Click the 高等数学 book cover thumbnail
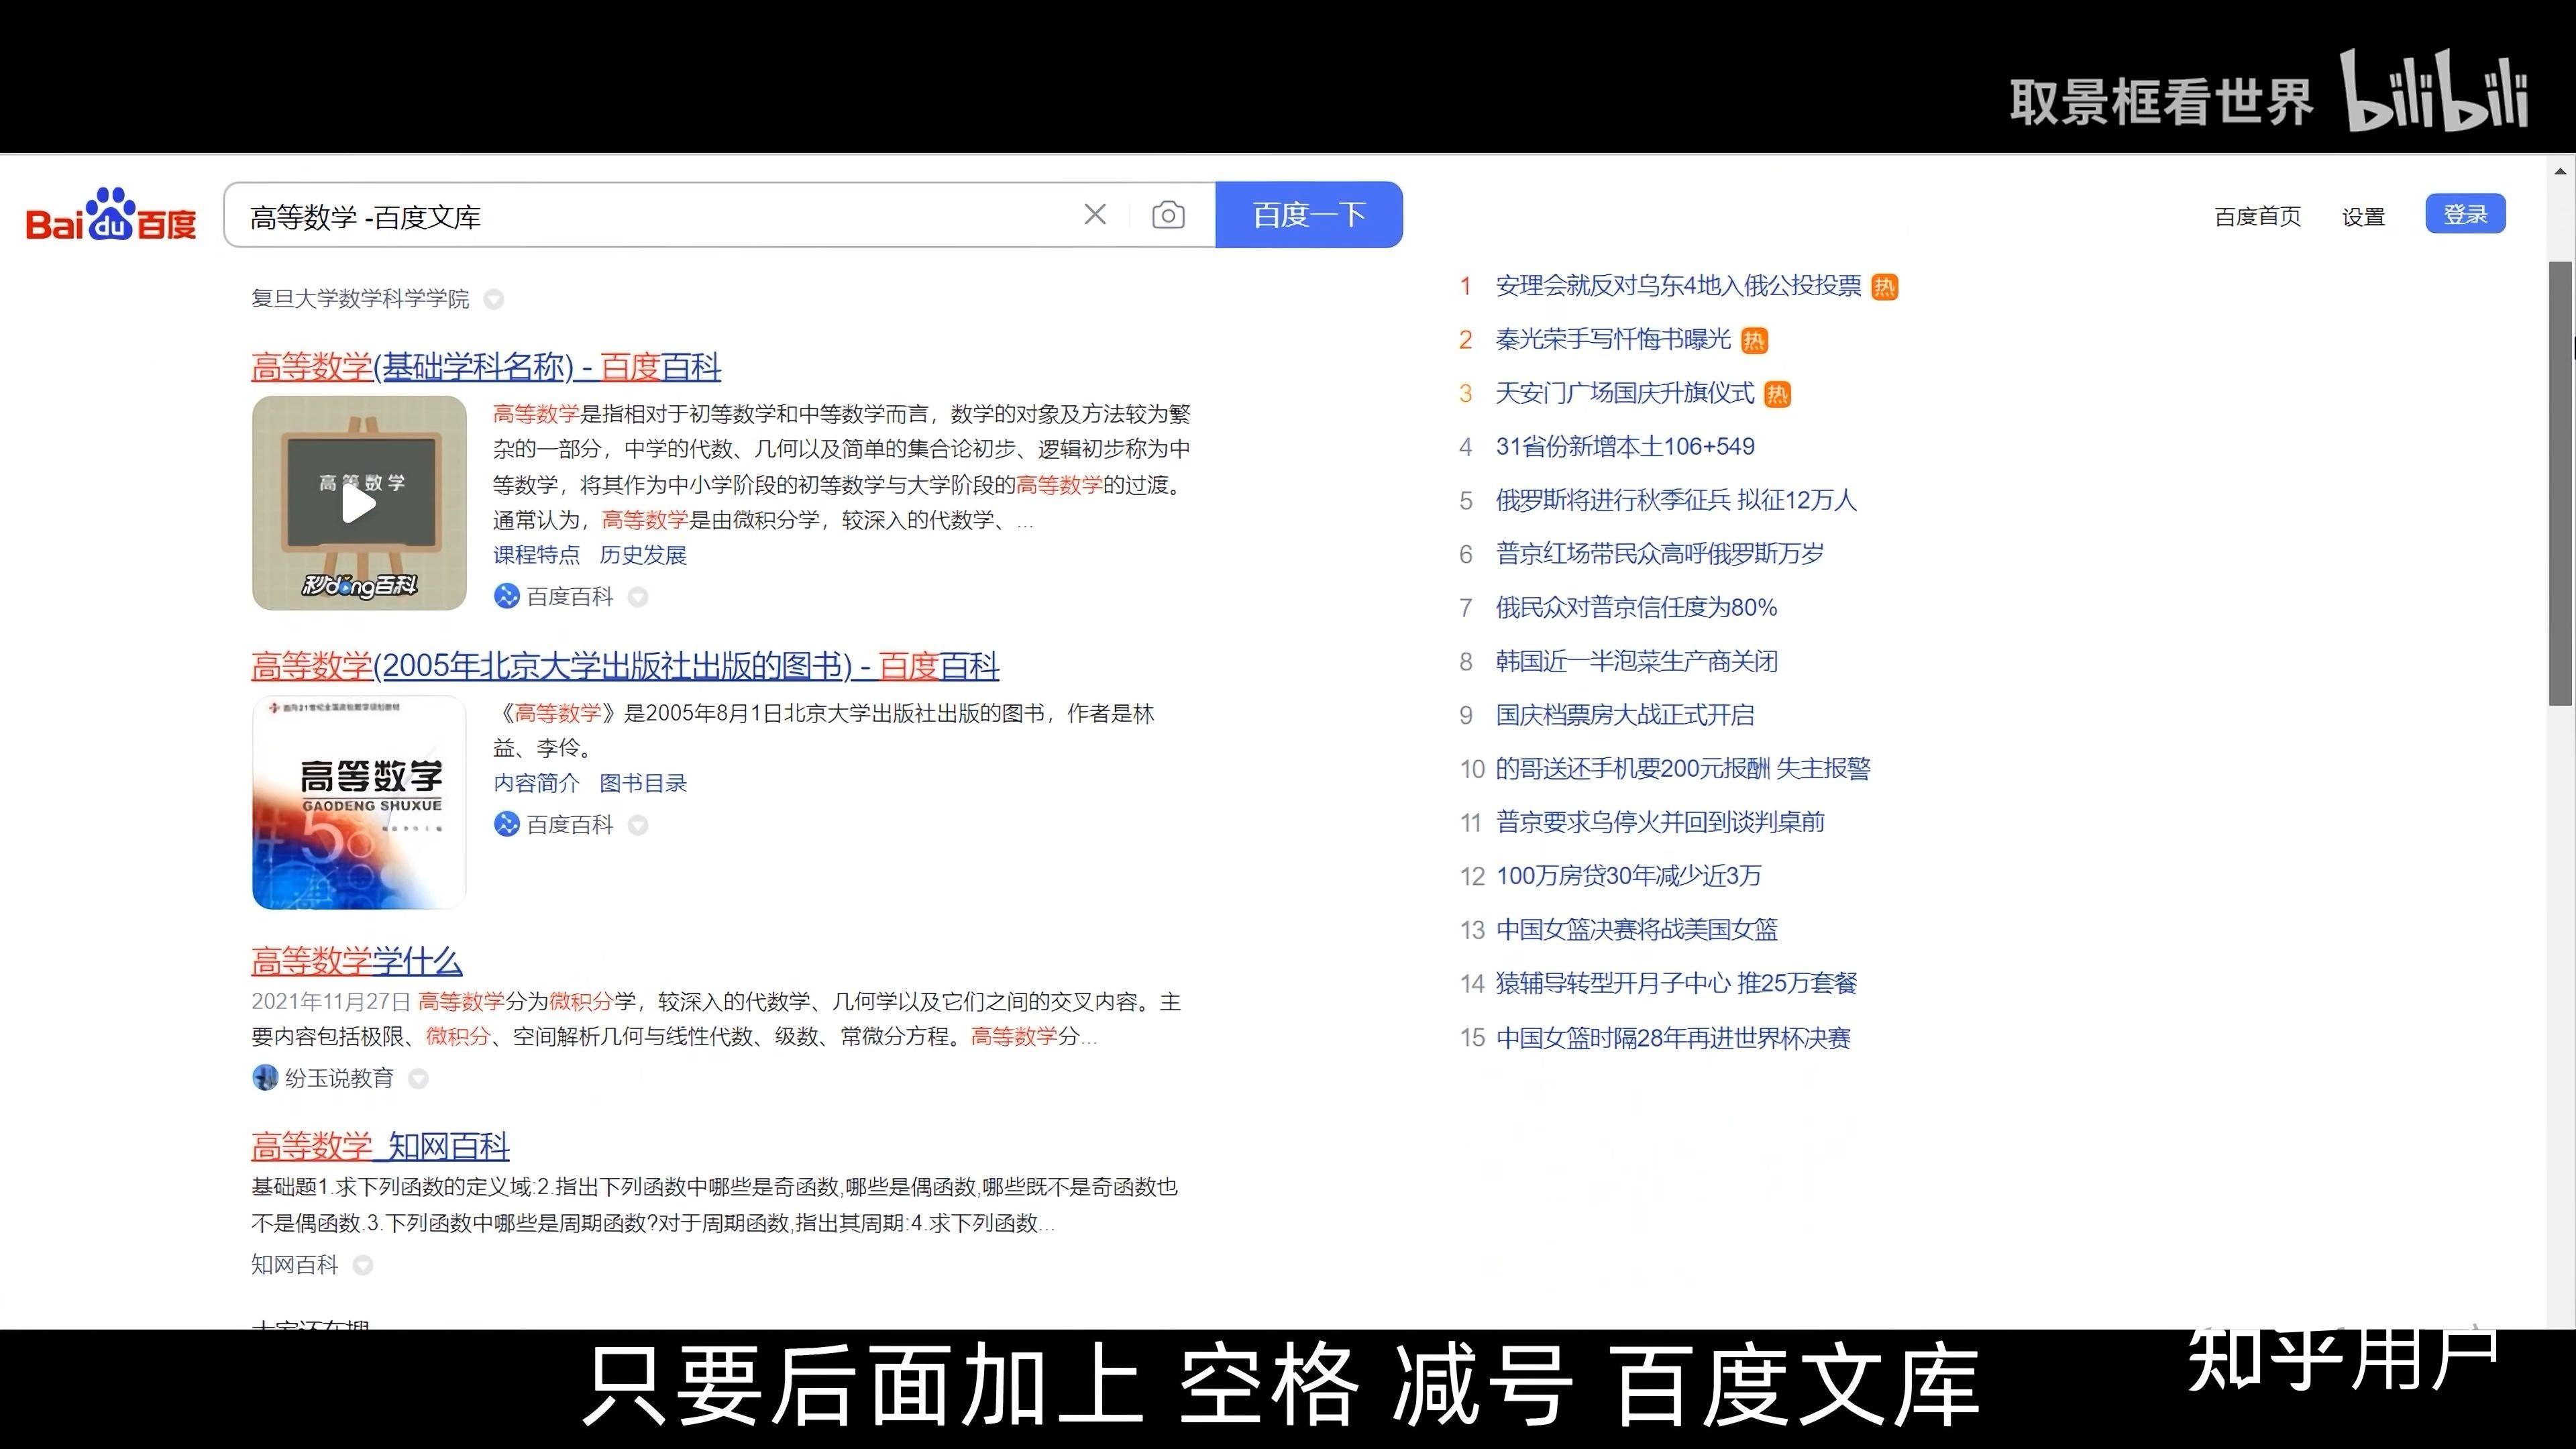Image resolution: width=2576 pixels, height=1449 pixels. click(x=359, y=802)
